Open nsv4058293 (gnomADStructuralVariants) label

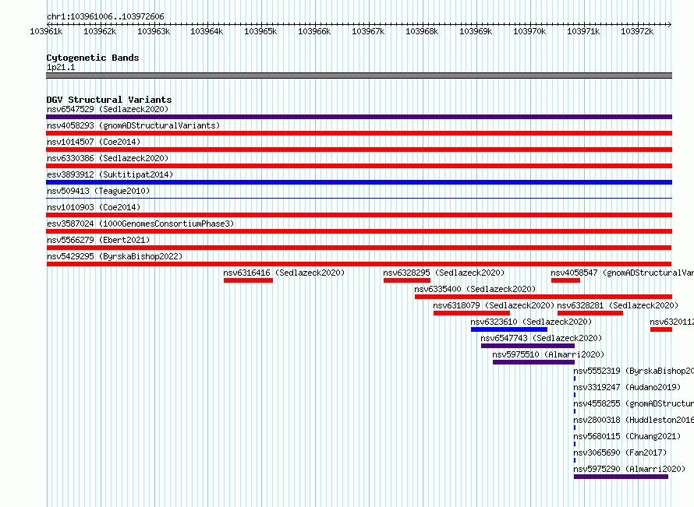coord(133,125)
